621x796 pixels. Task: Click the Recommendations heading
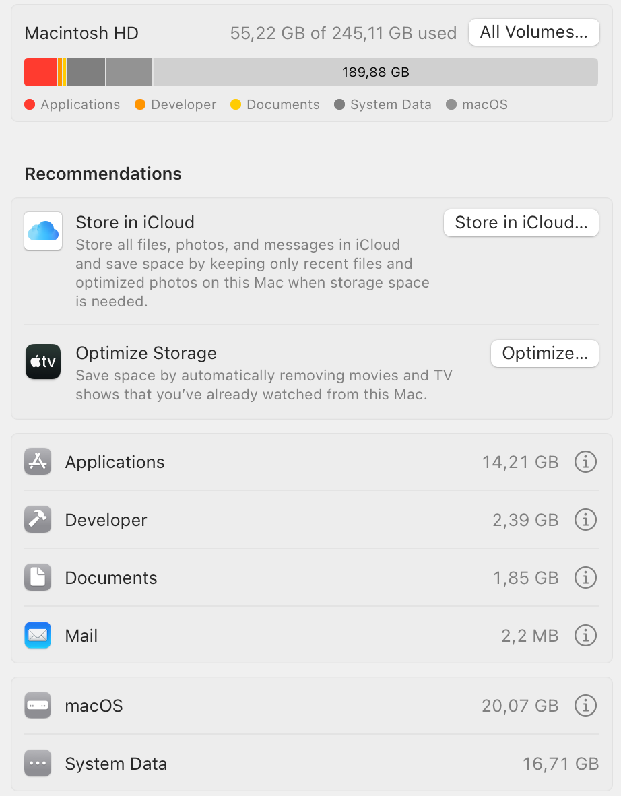pyautogui.click(x=103, y=174)
